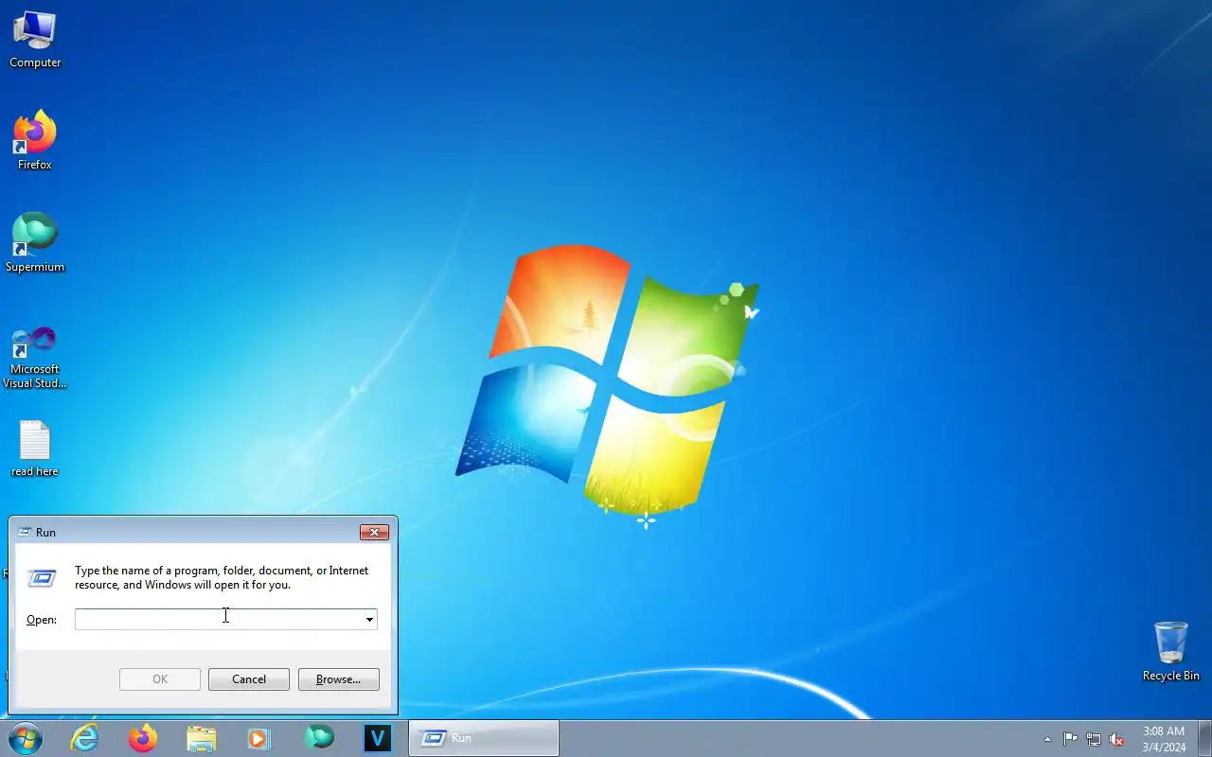Open the Computer desktop icon
1212x757 pixels.
click(x=35, y=40)
